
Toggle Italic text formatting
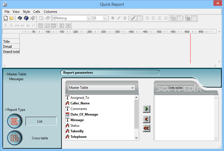119,18
